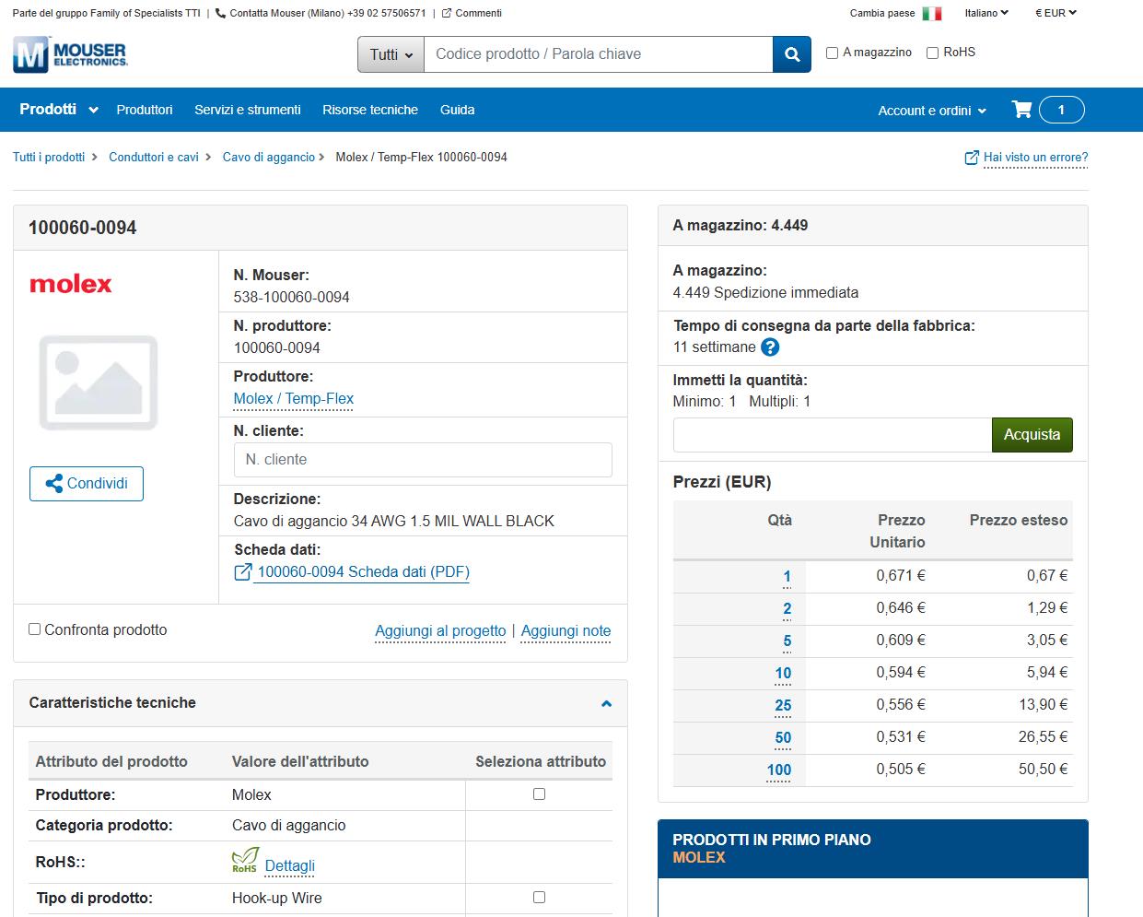Click the Mouser Electronics logo

pyautogui.click(x=70, y=54)
